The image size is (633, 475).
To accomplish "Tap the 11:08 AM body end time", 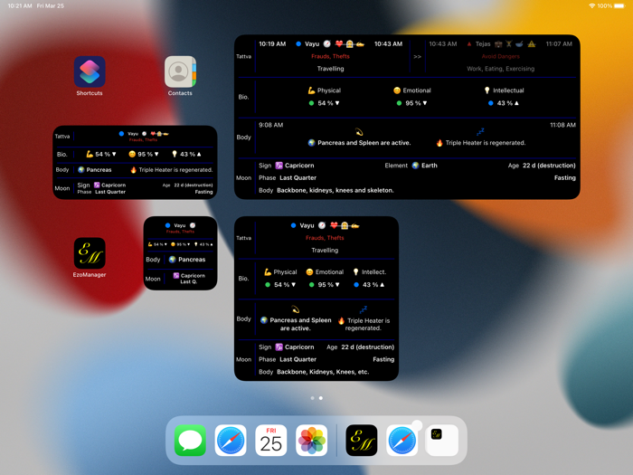I will coord(562,125).
